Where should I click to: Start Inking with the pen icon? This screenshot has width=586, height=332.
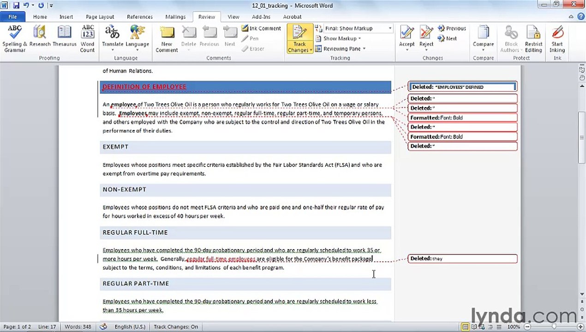(557, 39)
